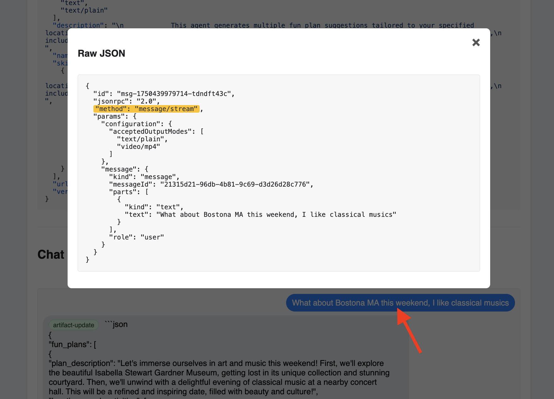This screenshot has width=554, height=399.
Task: Click the highlighted method message/stream line
Action: [x=147, y=109]
